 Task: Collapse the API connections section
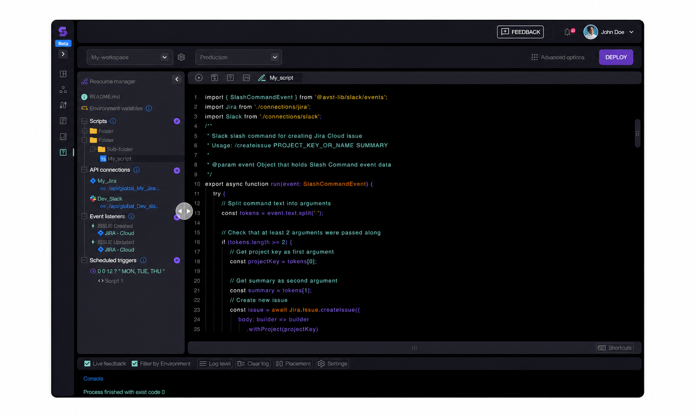[84, 170]
